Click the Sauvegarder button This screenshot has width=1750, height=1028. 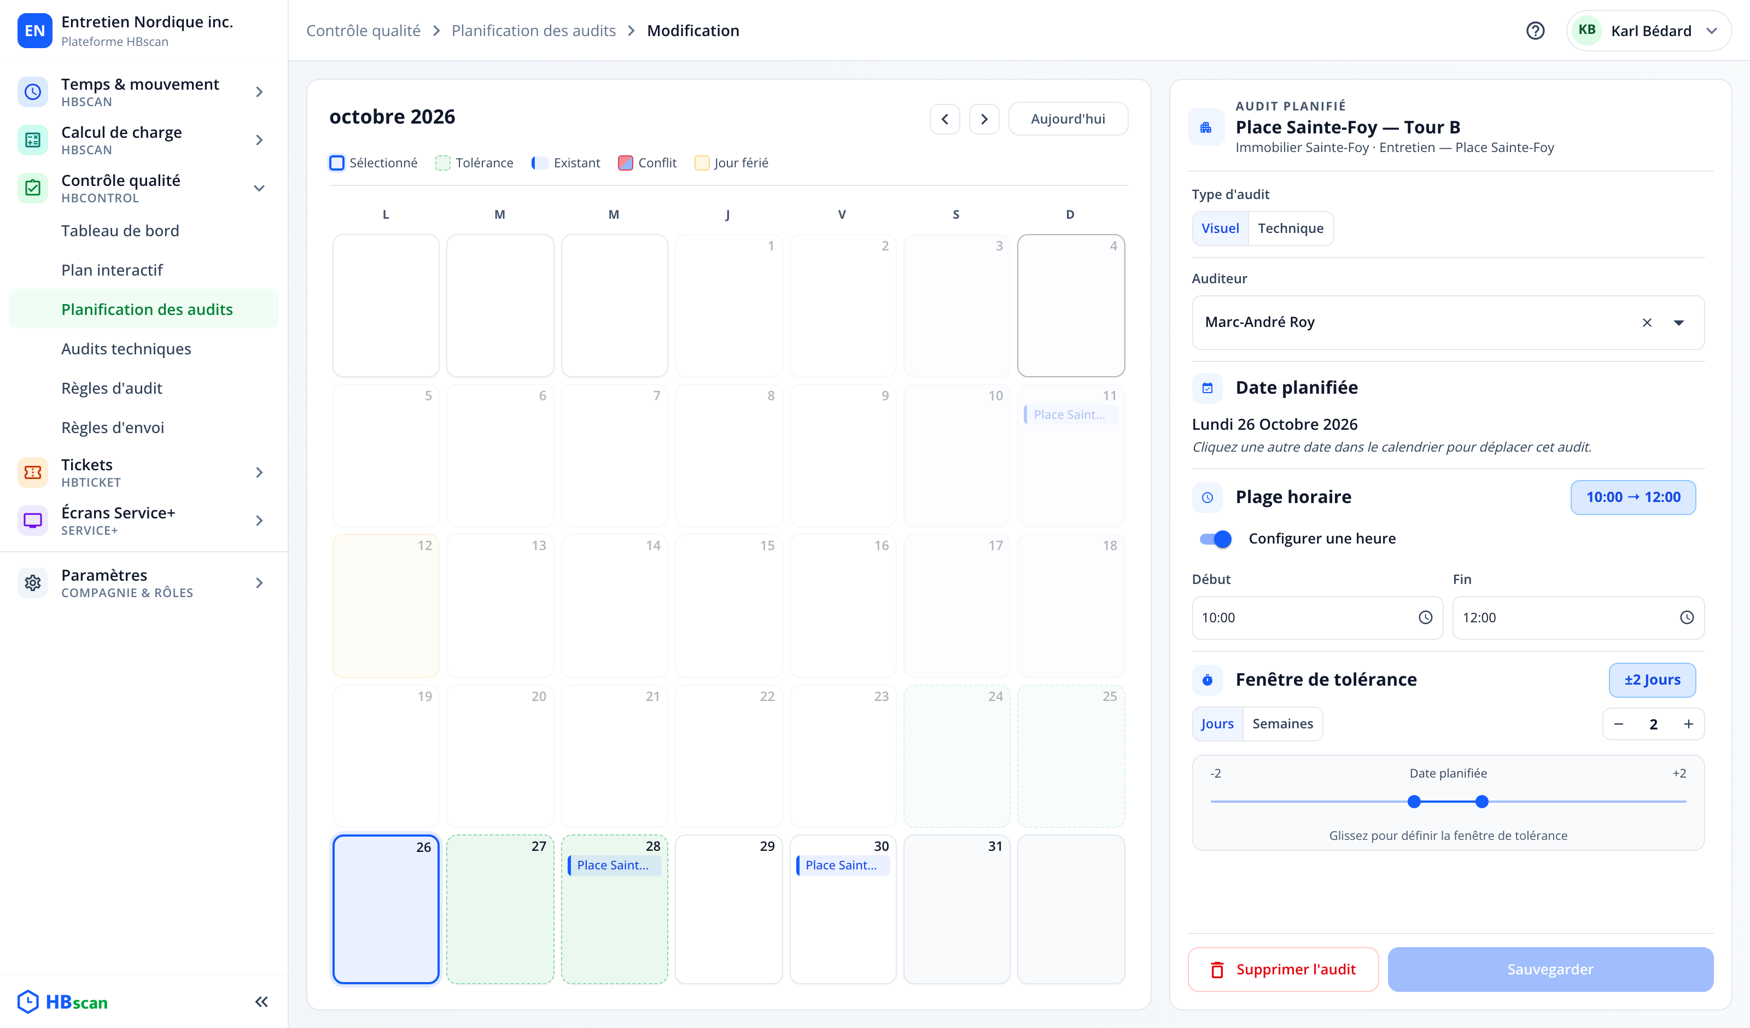click(1550, 969)
